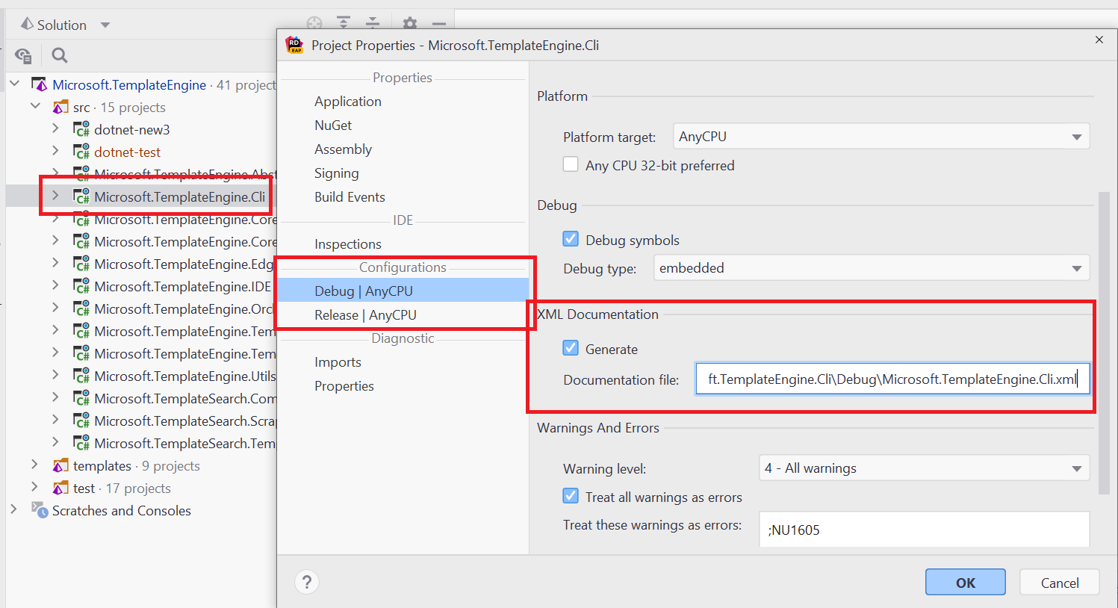
Task: Click the Microsoft.TemplateSearch.Com project icon
Action: [x=81, y=398]
